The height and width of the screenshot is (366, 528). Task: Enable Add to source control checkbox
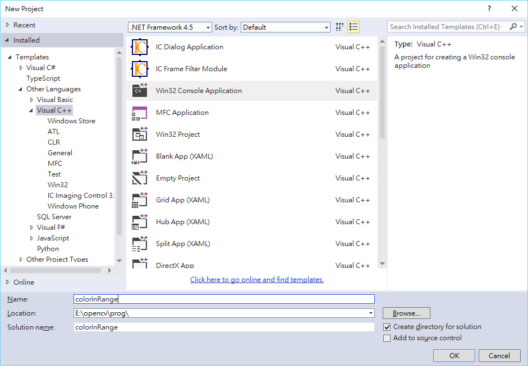tap(387, 338)
